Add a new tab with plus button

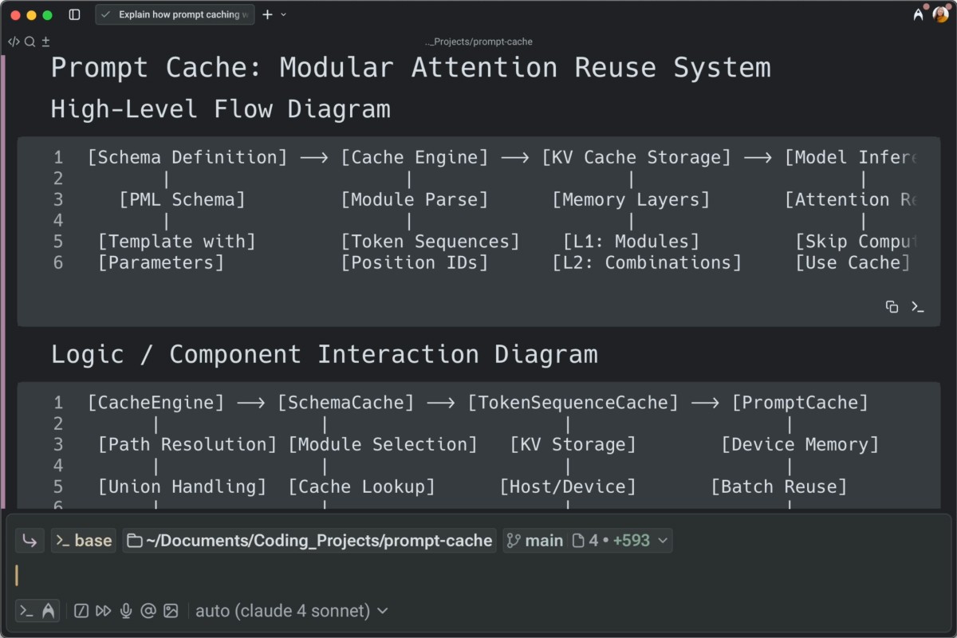[267, 14]
